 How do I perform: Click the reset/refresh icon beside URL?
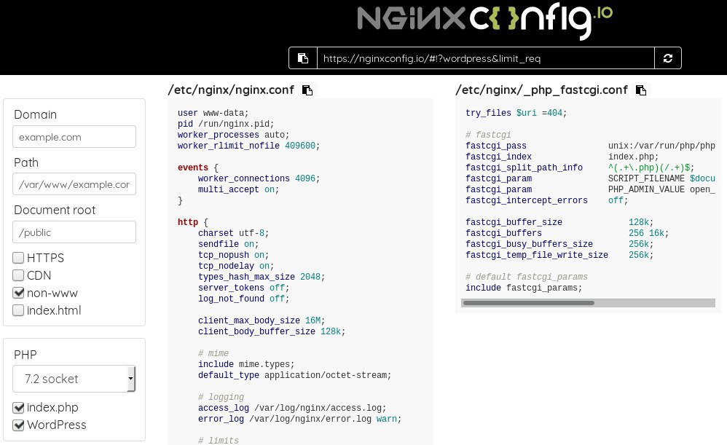[x=668, y=58]
